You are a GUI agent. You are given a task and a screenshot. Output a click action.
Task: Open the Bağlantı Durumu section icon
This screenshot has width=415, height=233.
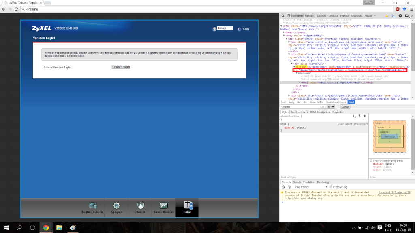(x=93, y=206)
